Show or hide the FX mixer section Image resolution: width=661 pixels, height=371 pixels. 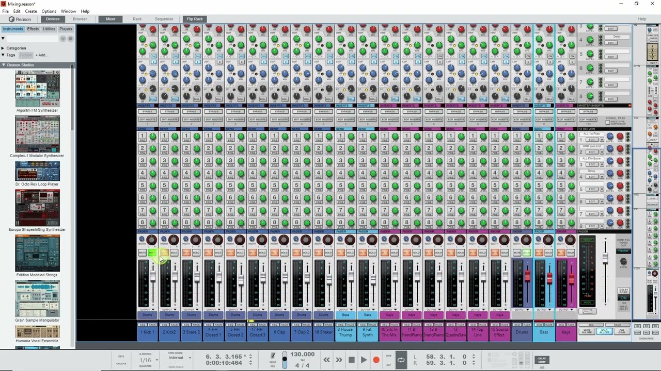[655, 326]
